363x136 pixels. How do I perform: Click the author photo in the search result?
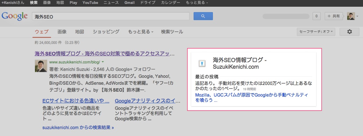tap(41, 66)
